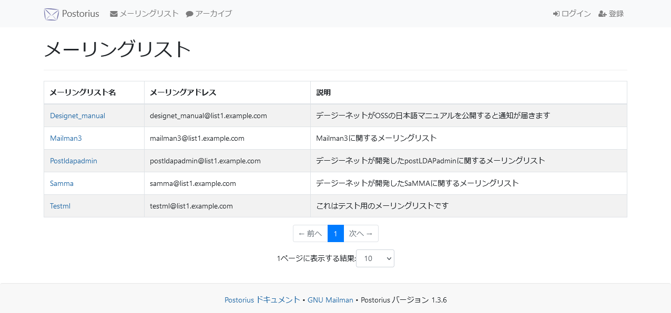Click the ←前へ previous page button
Viewport: 671px width, 313px height.
[x=310, y=233]
